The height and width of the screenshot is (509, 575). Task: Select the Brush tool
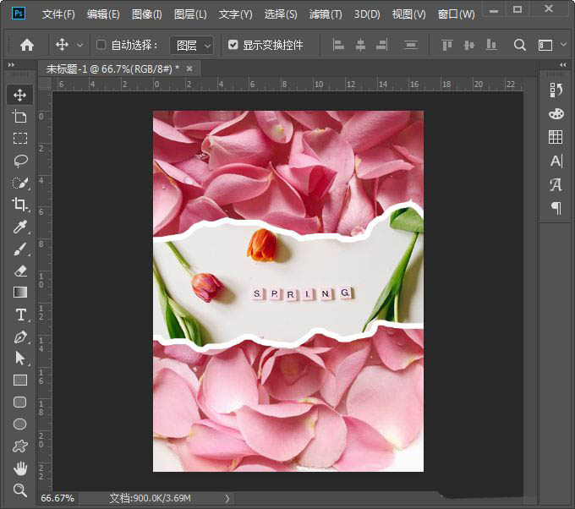coord(19,249)
